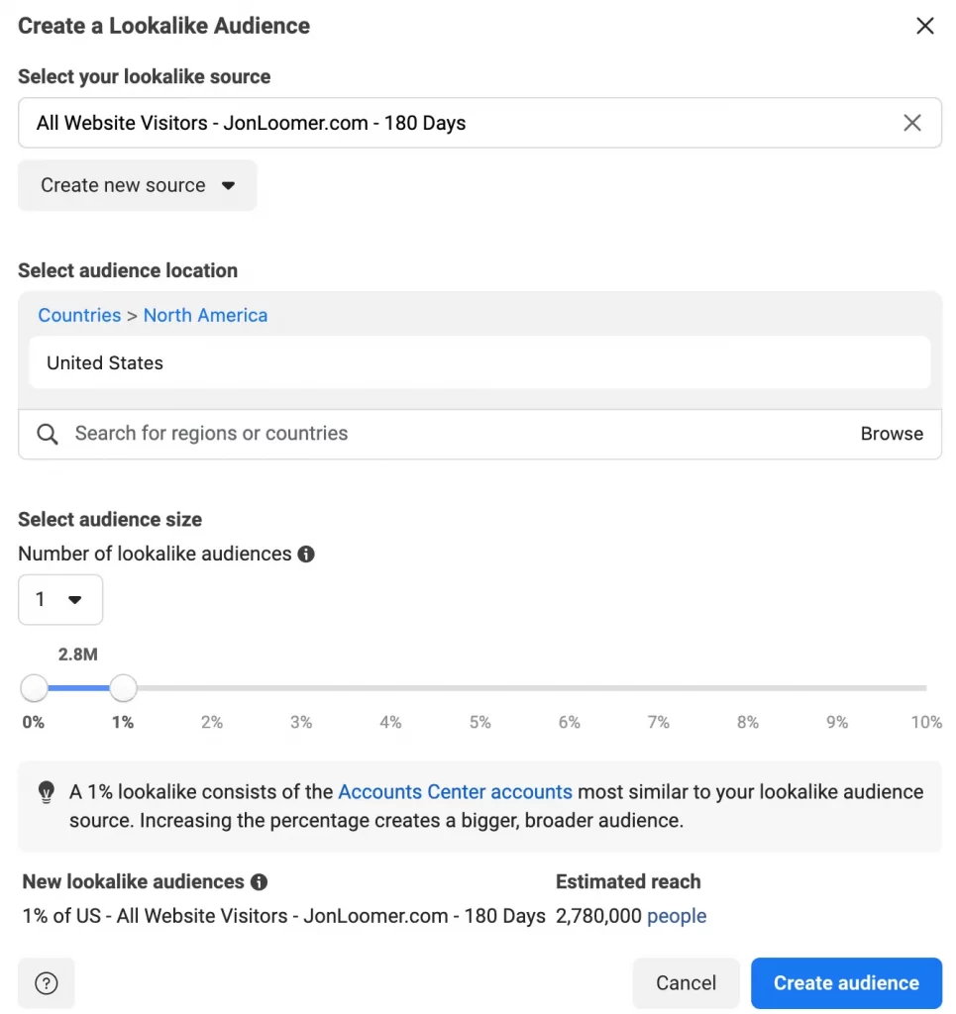Image resolution: width=956 pixels, height=1014 pixels.
Task: Select the United States location entry
Action: click(x=105, y=363)
